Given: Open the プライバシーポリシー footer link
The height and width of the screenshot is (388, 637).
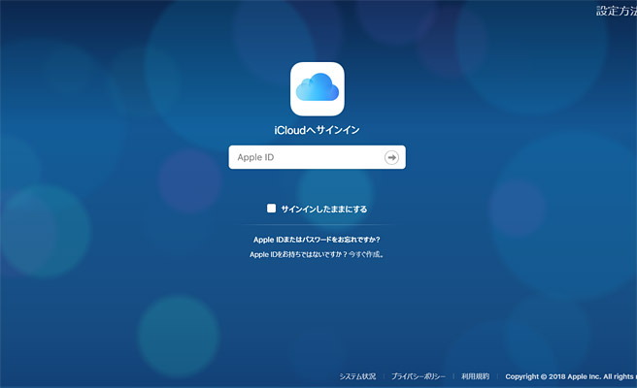Looking at the screenshot, I should [419, 376].
